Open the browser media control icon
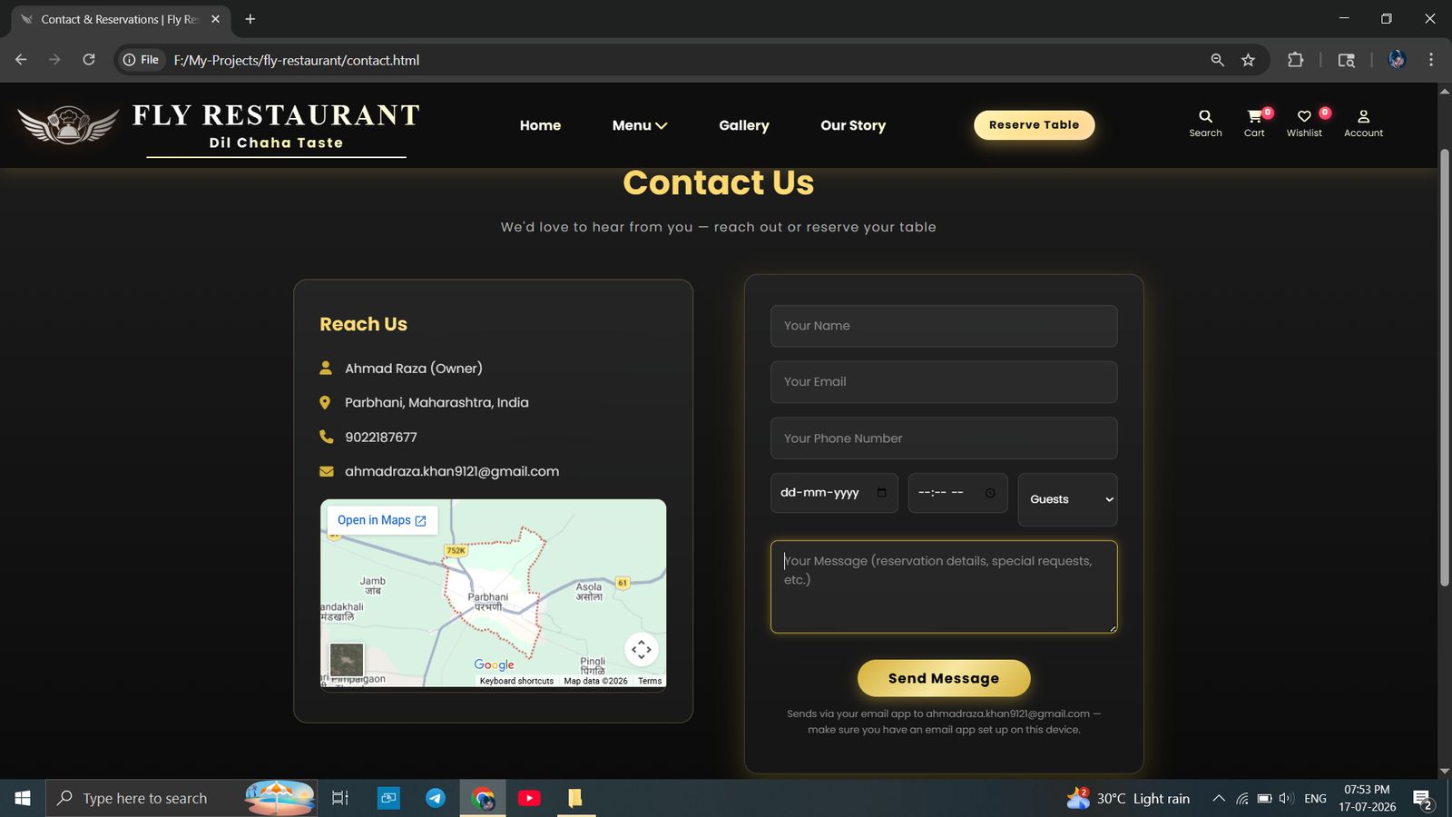Screen dimensions: 1452x817 click(x=1347, y=60)
